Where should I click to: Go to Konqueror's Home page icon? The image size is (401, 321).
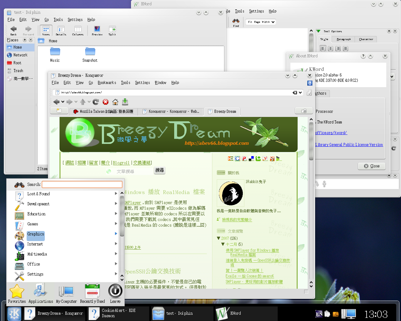pyautogui.click(x=115, y=102)
